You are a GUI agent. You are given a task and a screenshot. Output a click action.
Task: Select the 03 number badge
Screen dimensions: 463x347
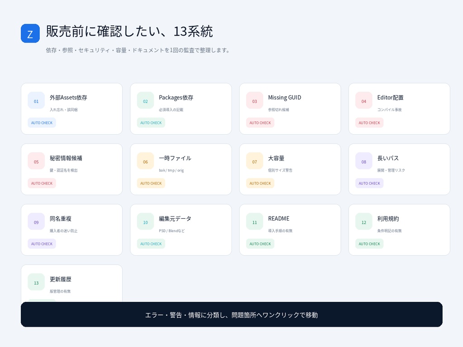tap(255, 100)
